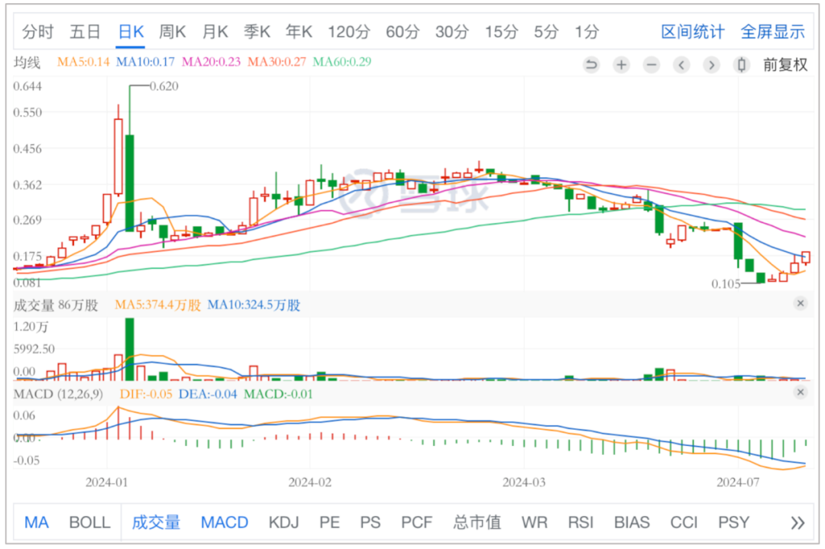Switch to 分时 intraday tab
This screenshot has height=549, width=825.
click(x=37, y=31)
